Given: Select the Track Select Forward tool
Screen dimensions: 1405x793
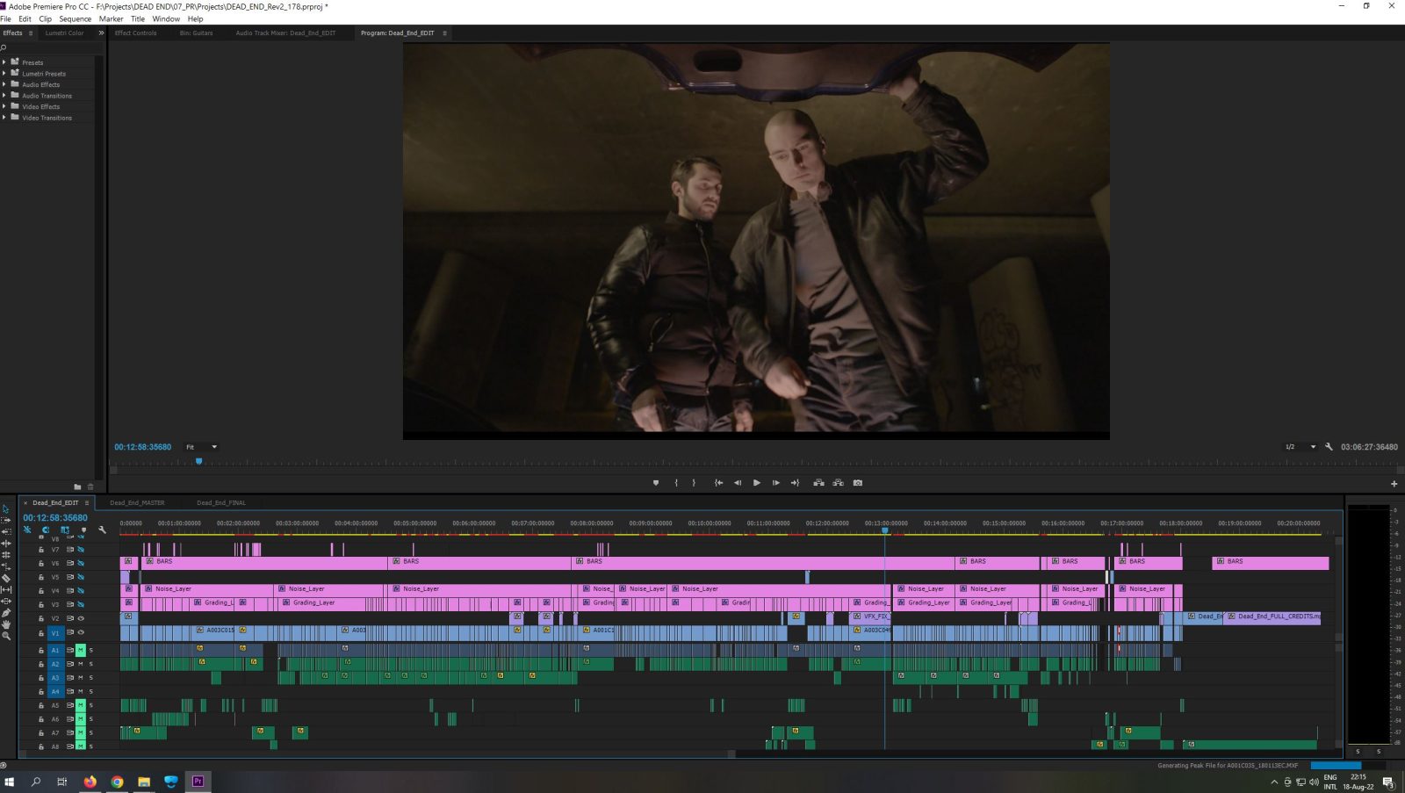Looking at the screenshot, I should coord(6,520).
